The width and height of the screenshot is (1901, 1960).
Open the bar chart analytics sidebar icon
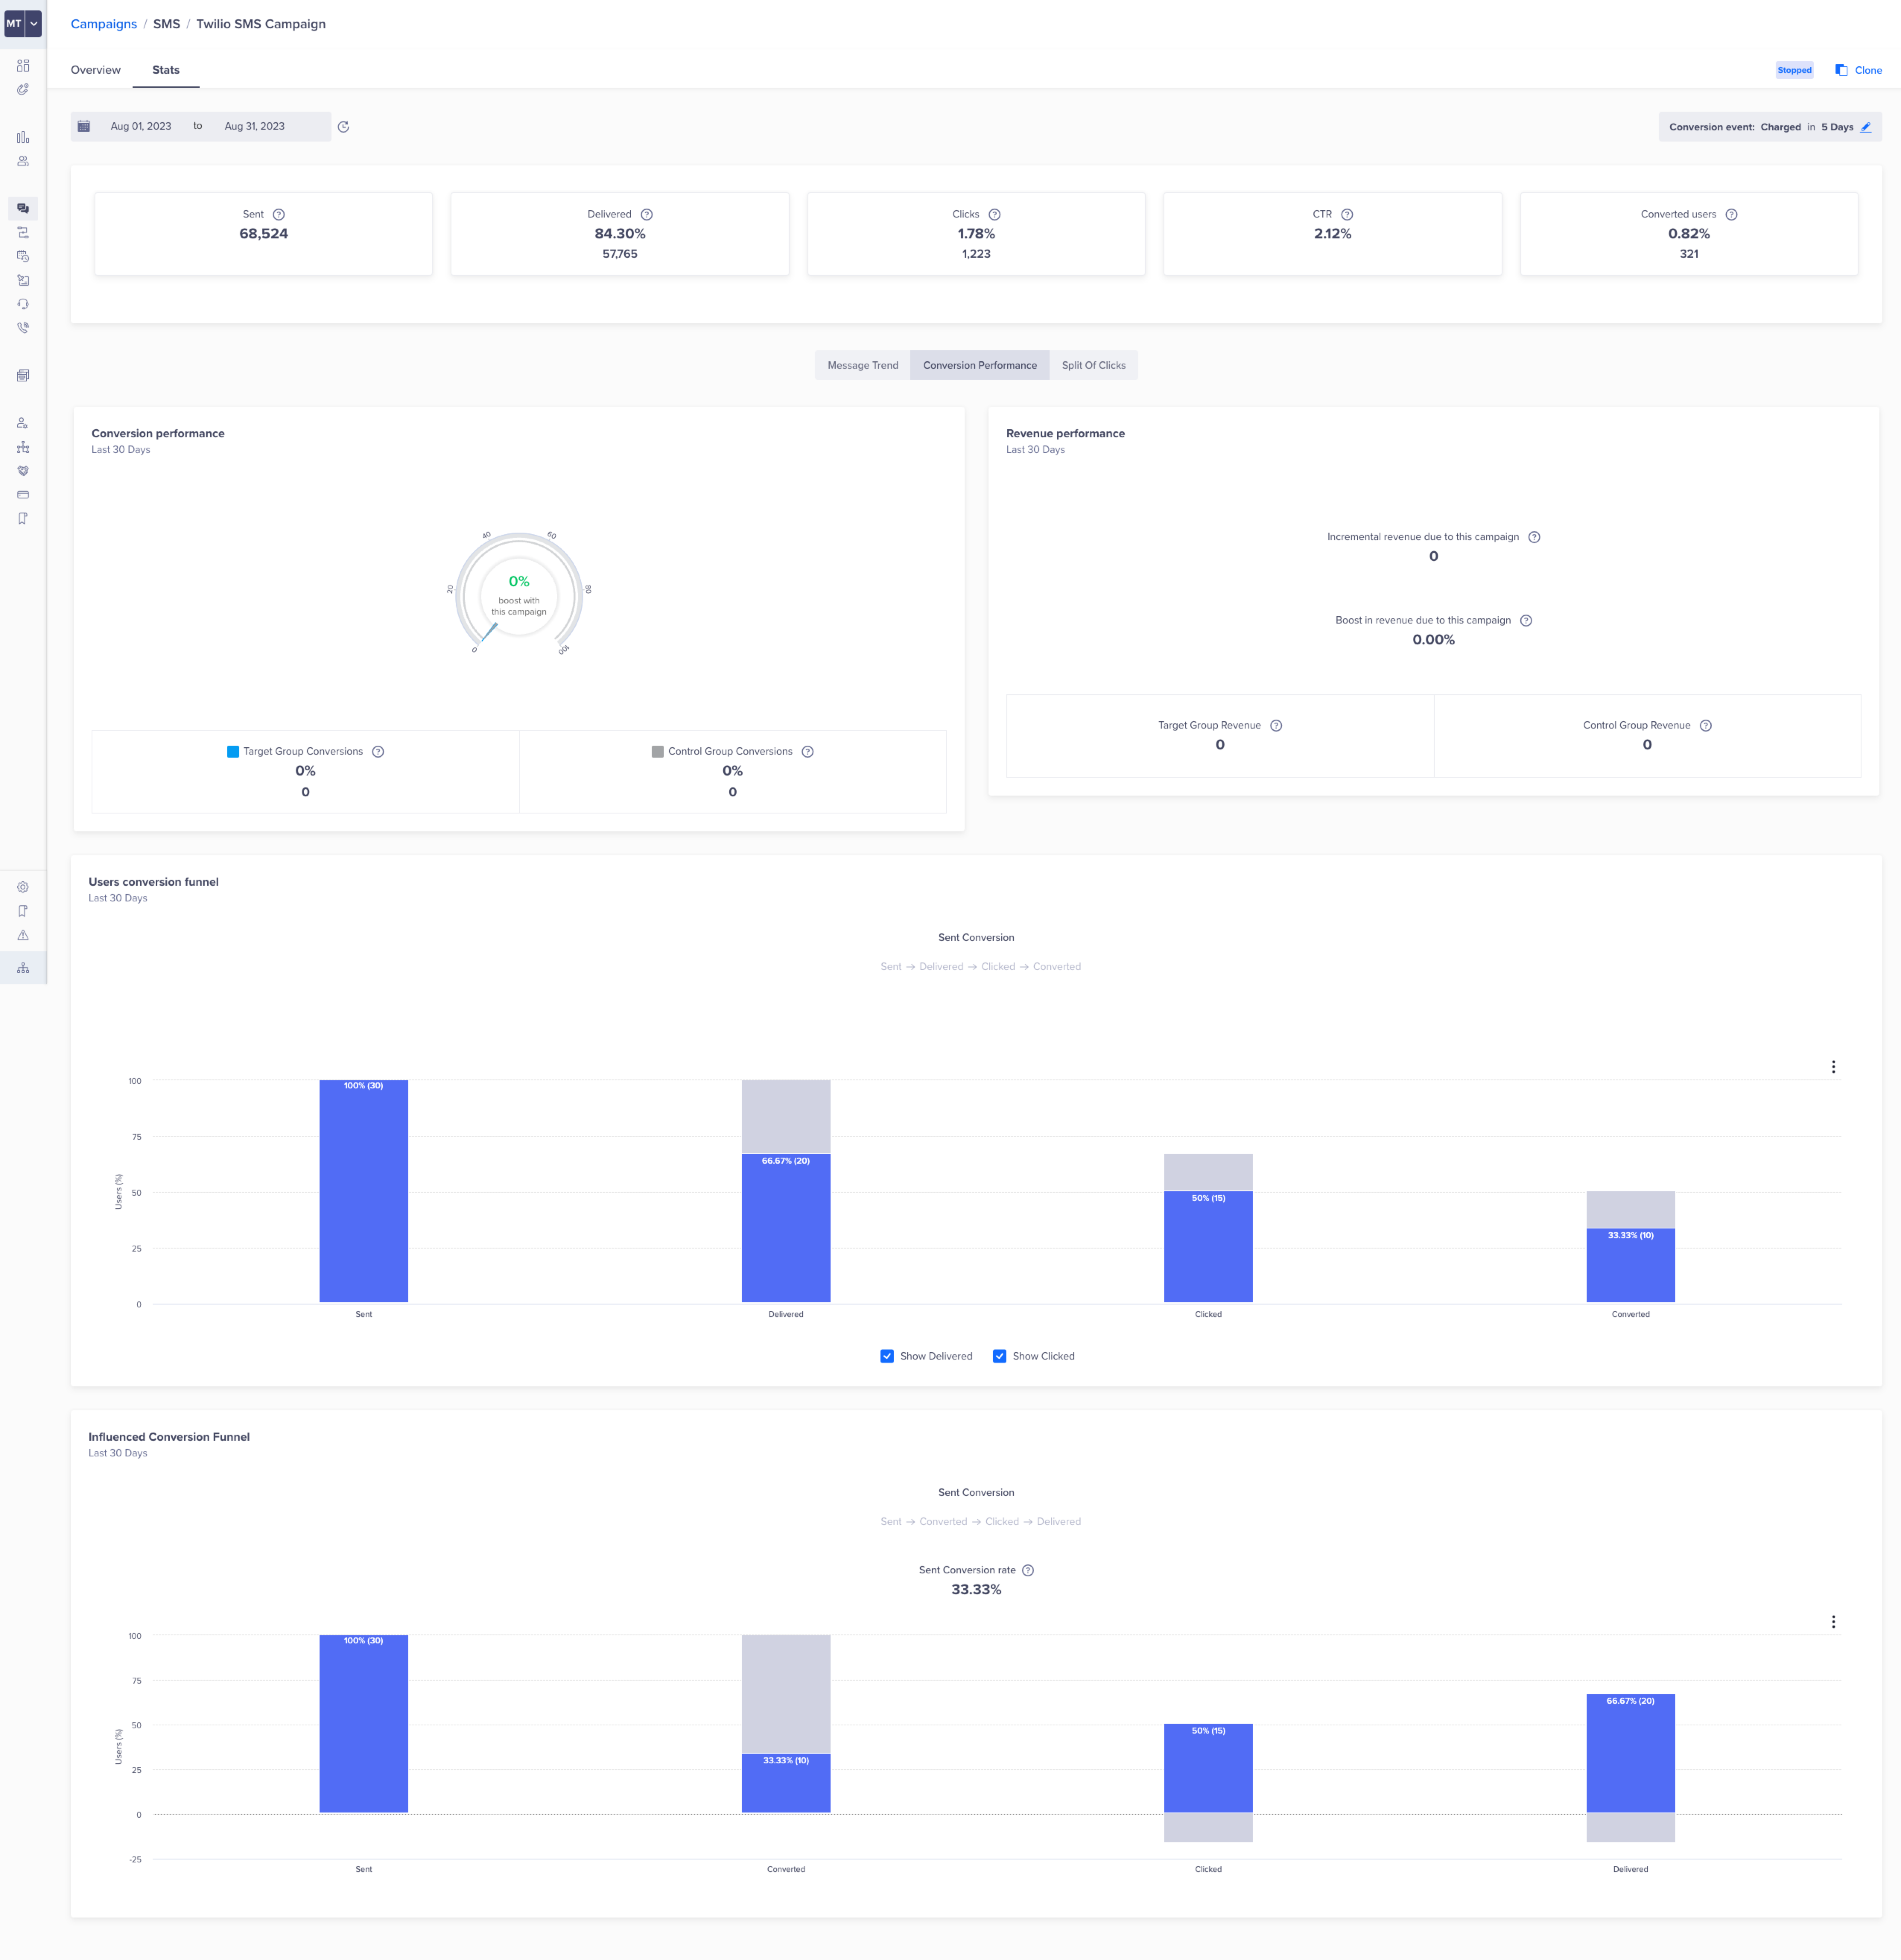[x=23, y=137]
